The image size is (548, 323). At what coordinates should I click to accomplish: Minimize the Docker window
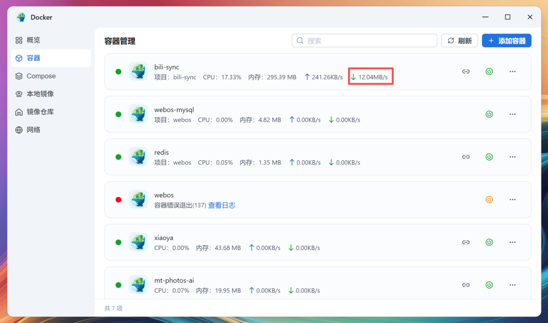485,17
